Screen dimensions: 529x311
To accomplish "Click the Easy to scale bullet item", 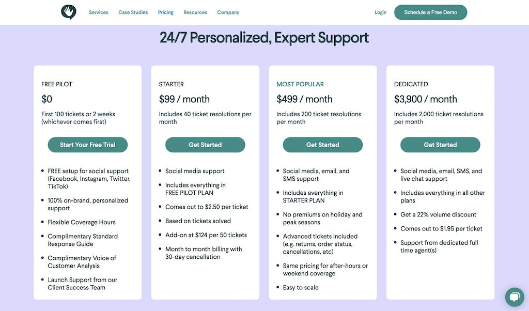I will point(301,287).
